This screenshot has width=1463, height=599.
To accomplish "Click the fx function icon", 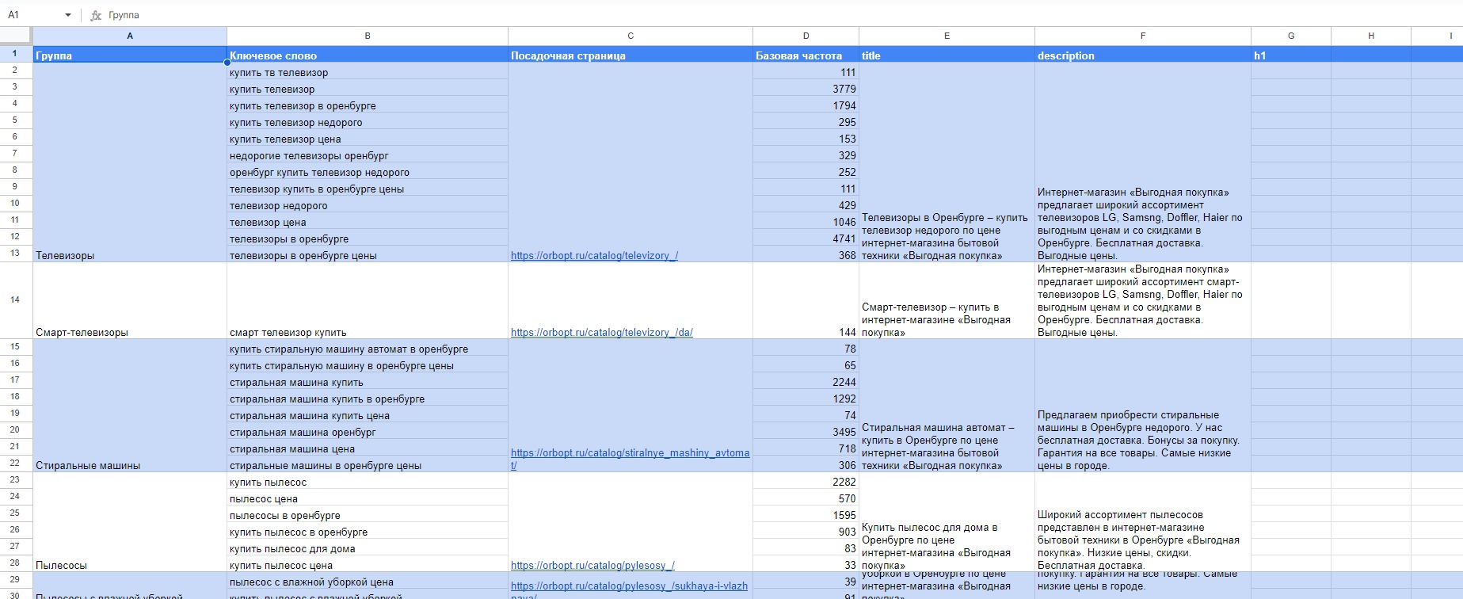I will pyautogui.click(x=96, y=15).
